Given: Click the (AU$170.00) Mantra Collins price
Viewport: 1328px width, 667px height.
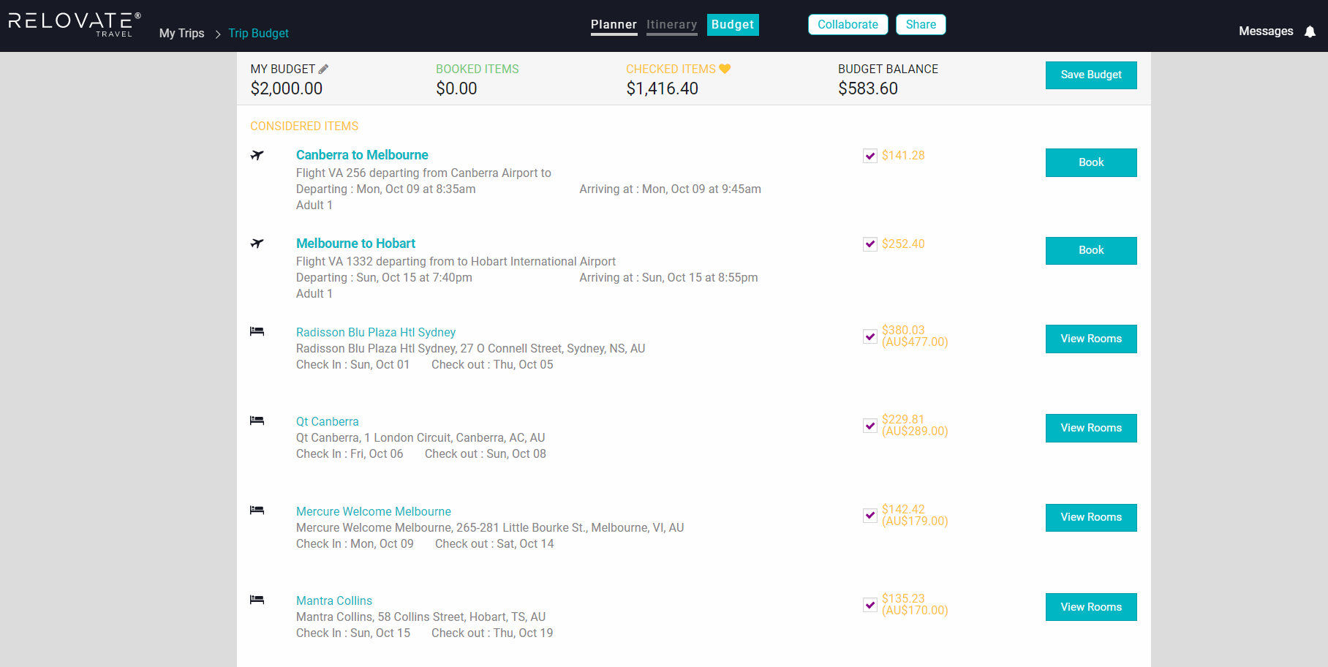Looking at the screenshot, I should tap(915, 611).
